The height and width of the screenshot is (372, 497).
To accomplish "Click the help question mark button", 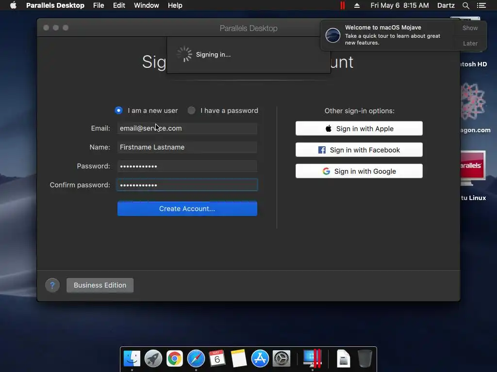I will [52, 285].
